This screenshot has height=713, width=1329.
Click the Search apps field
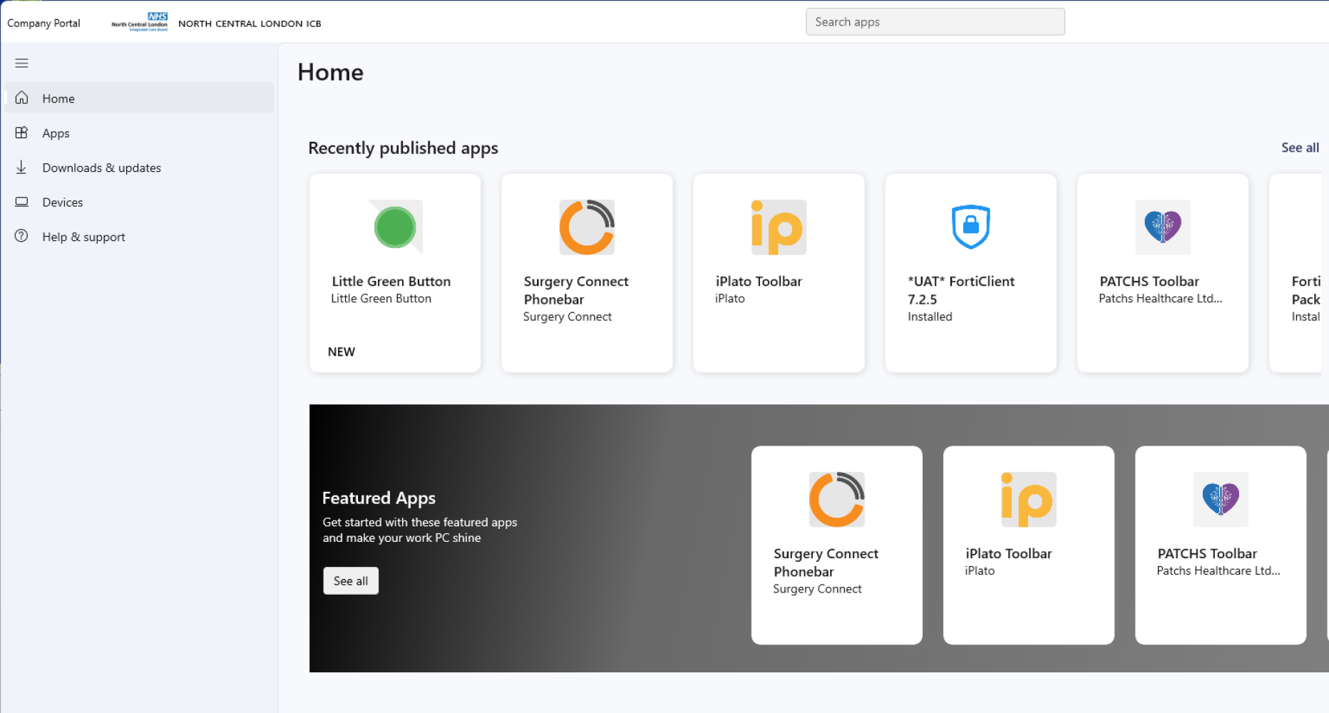(x=934, y=22)
